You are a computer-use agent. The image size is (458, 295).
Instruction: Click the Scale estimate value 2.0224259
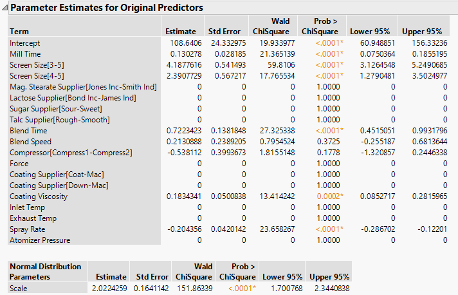(x=107, y=288)
